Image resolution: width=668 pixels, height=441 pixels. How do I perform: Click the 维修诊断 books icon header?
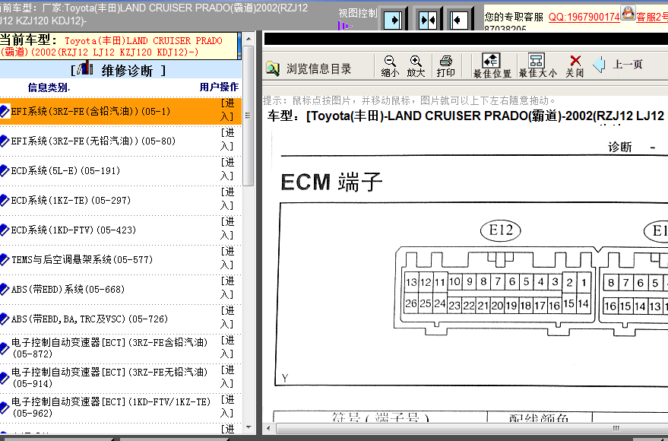[86, 68]
